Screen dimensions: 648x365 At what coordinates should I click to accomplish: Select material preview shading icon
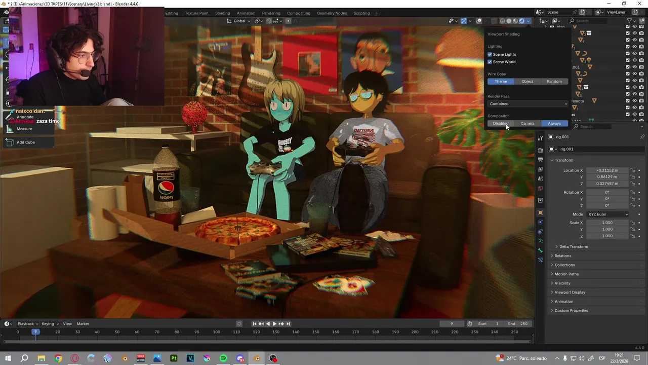pyautogui.click(x=515, y=21)
